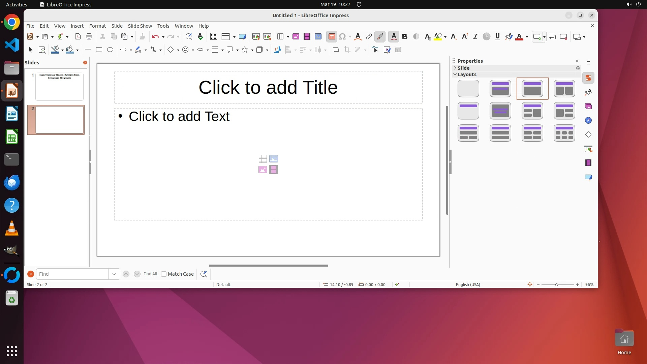Click the Insert Text Box icon
This screenshot has height=364, width=647.
332,37
